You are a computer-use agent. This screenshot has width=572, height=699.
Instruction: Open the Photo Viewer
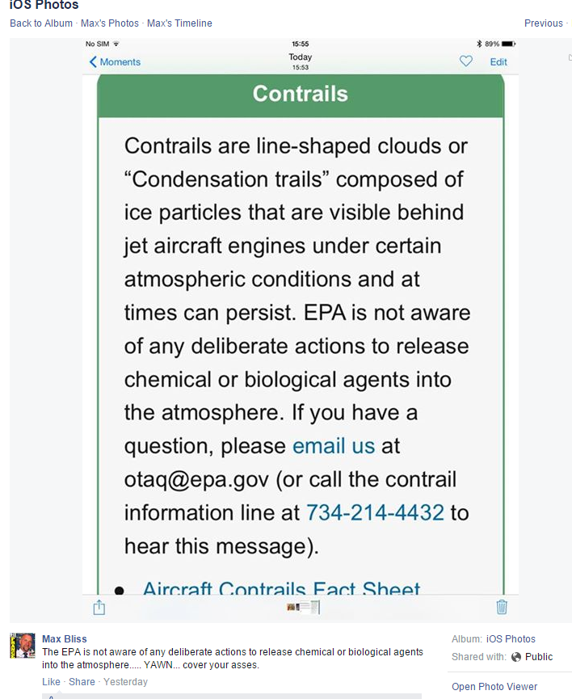pyautogui.click(x=494, y=687)
